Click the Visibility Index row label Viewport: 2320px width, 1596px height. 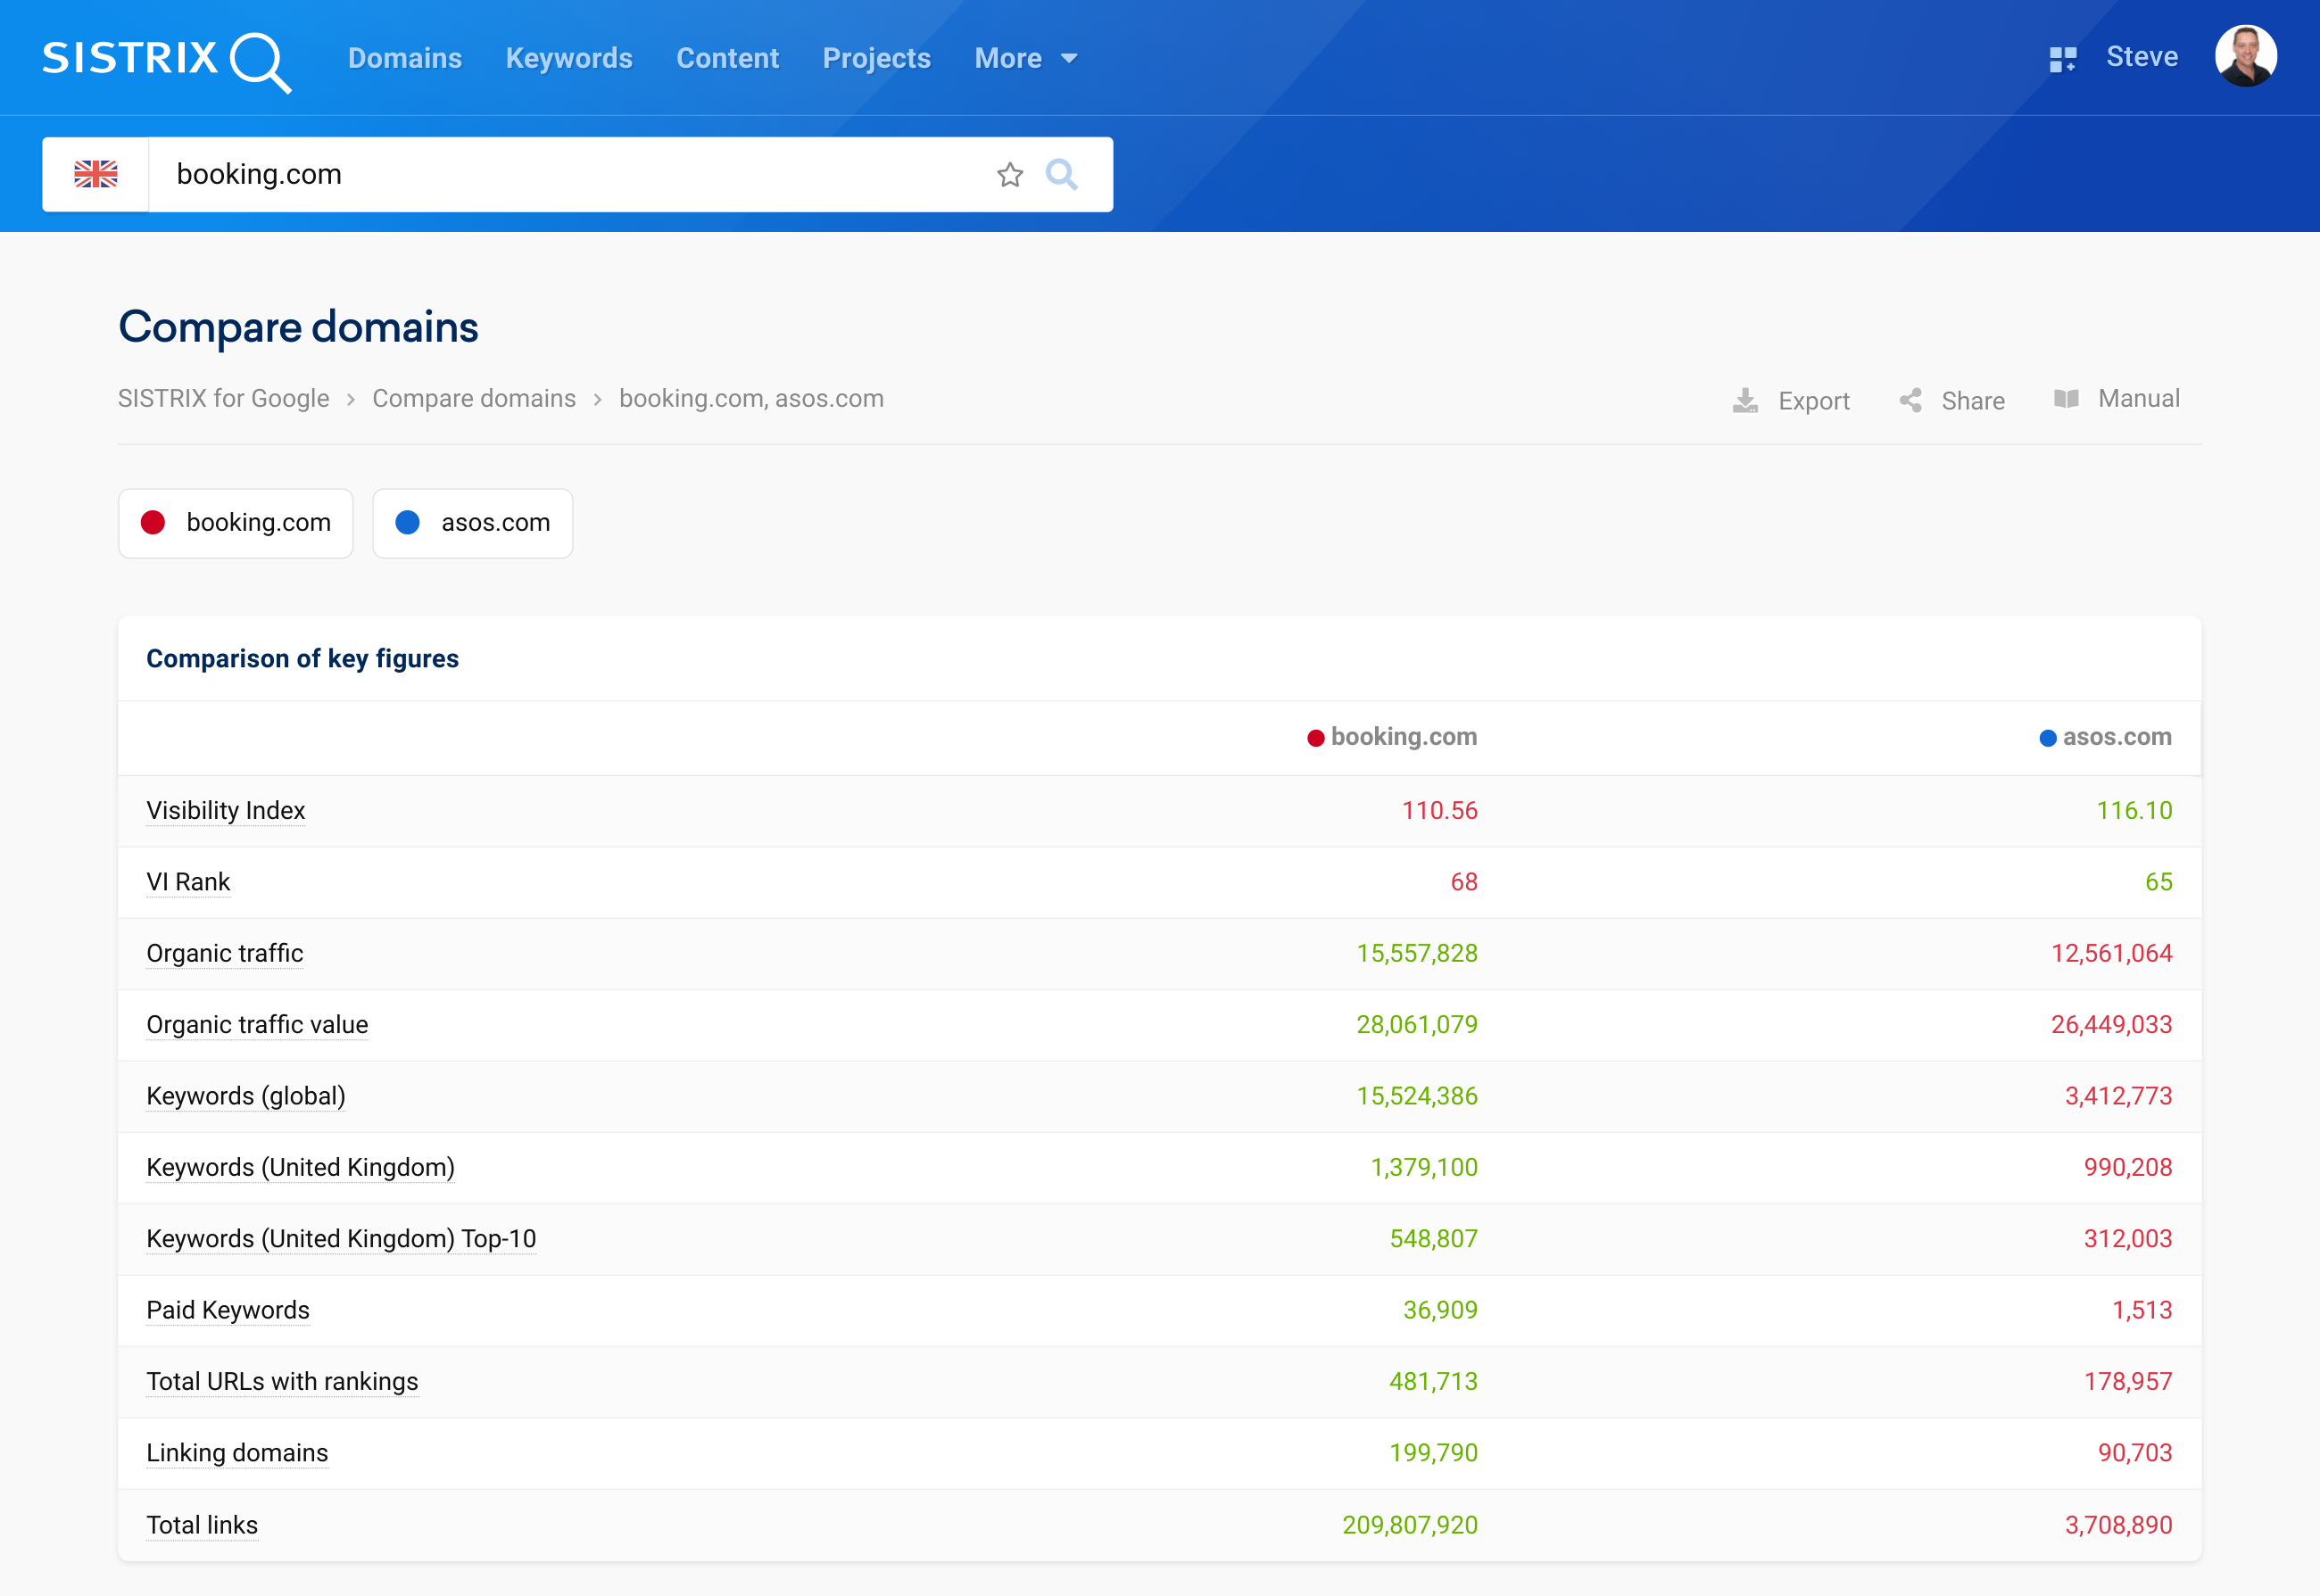click(226, 810)
